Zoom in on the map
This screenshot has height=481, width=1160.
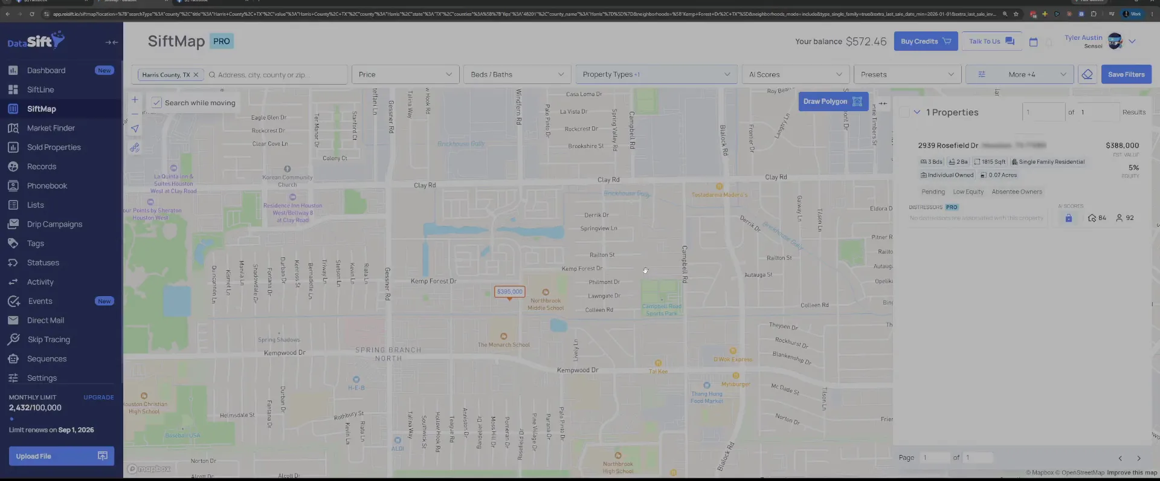pyautogui.click(x=135, y=100)
